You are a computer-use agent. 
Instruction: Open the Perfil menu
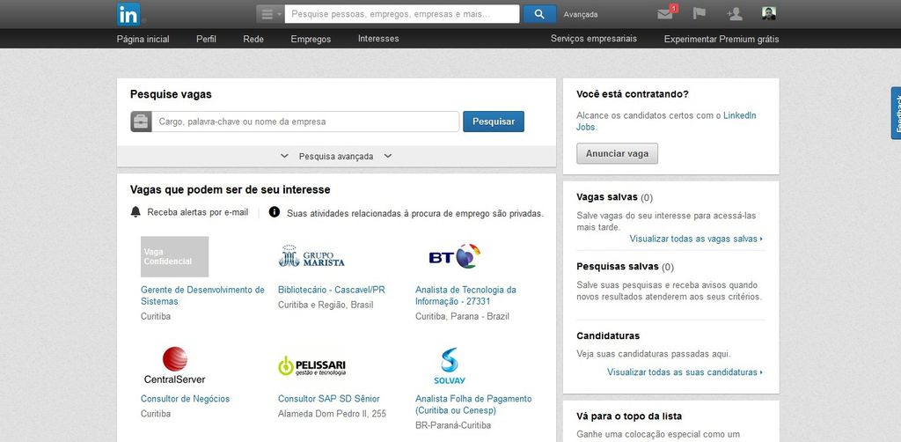[x=206, y=39]
